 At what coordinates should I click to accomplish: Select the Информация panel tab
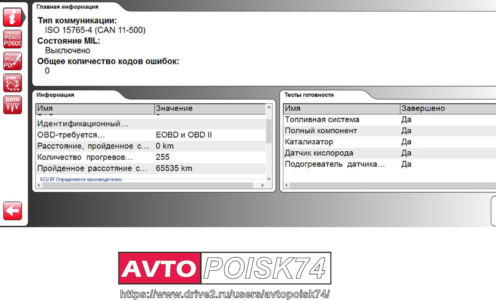coord(55,95)
